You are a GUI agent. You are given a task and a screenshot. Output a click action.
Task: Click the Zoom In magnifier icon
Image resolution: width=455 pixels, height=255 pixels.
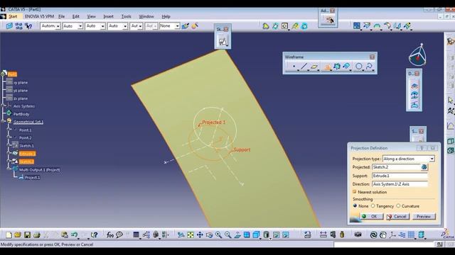218,234
